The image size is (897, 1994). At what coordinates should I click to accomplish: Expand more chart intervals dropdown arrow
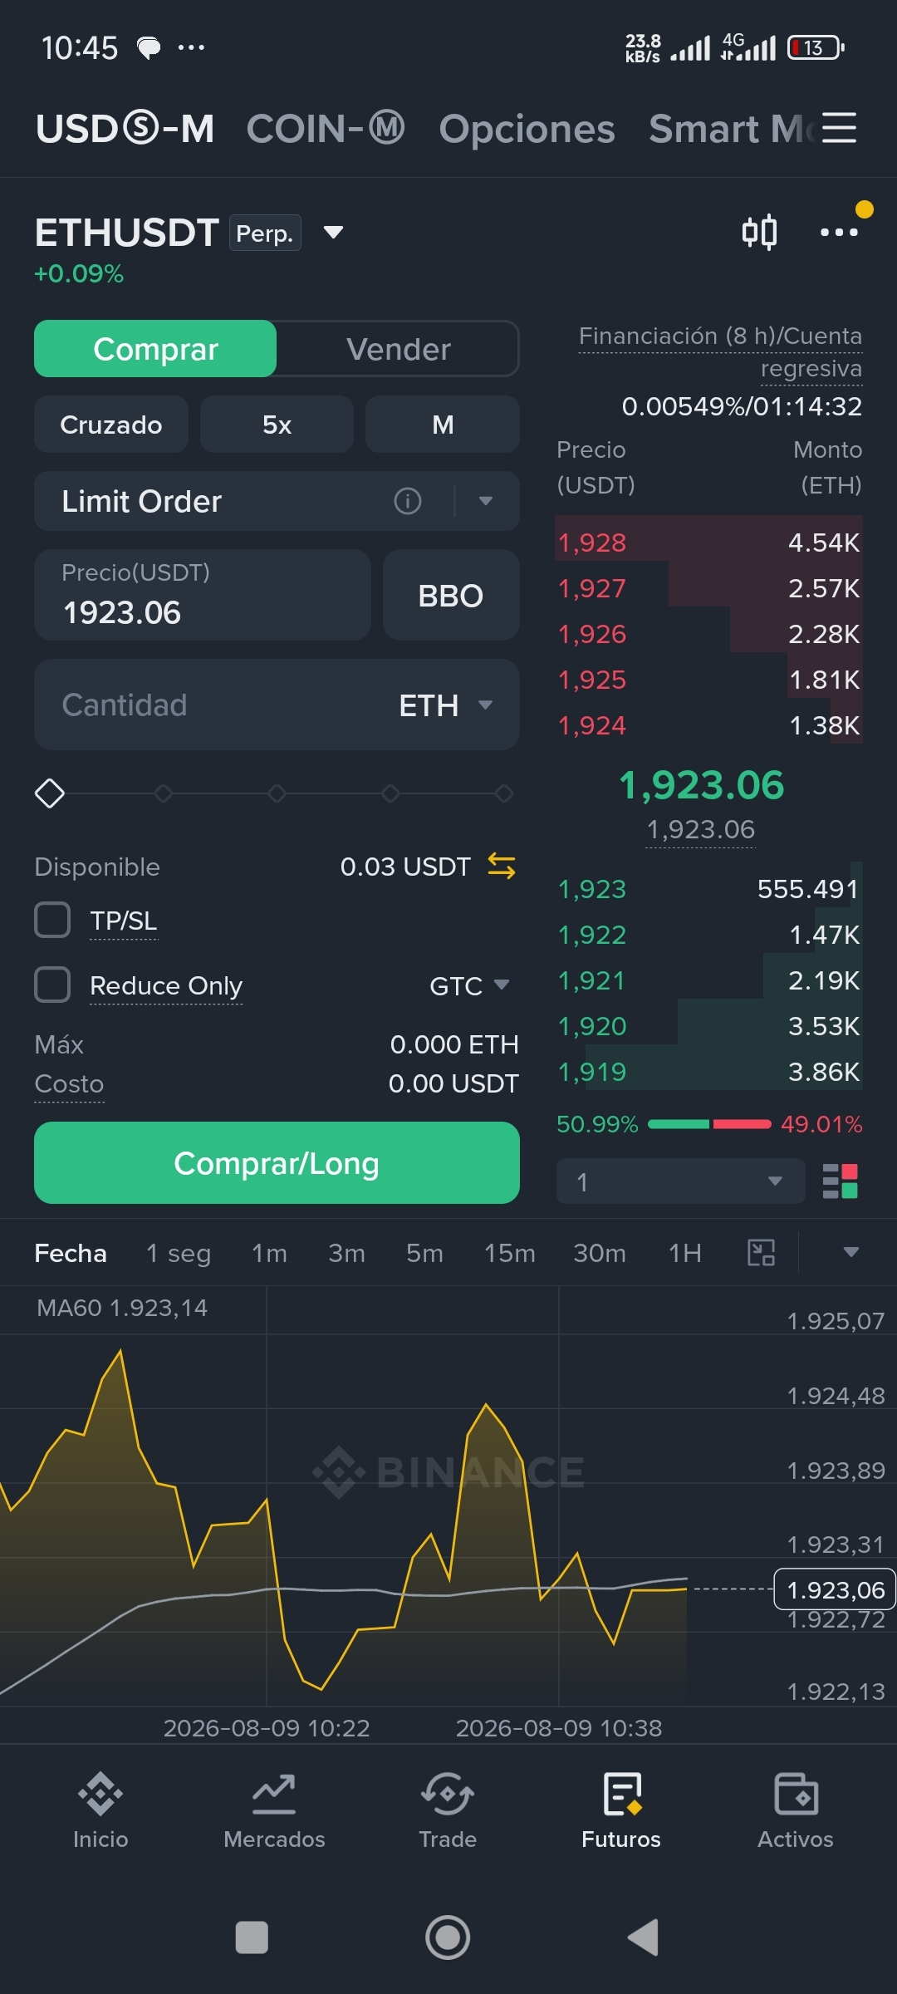pos(851,1252)
